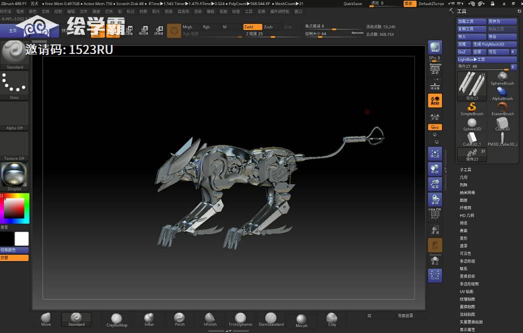Choose the Clay brush
Screen dimensions: 523x333
pyautogui.click(x=332, y=320)
